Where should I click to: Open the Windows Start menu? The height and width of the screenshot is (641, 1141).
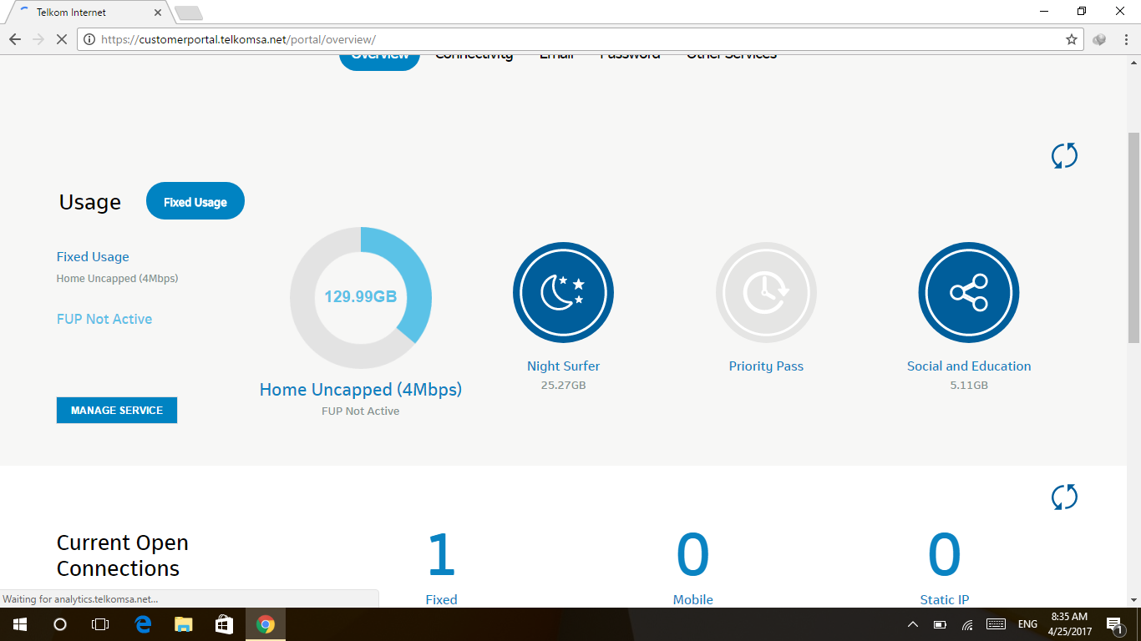point(20,624)
